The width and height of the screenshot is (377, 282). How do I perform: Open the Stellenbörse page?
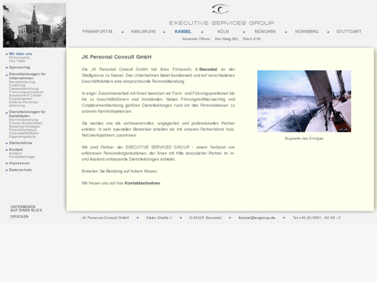(20, 143)
